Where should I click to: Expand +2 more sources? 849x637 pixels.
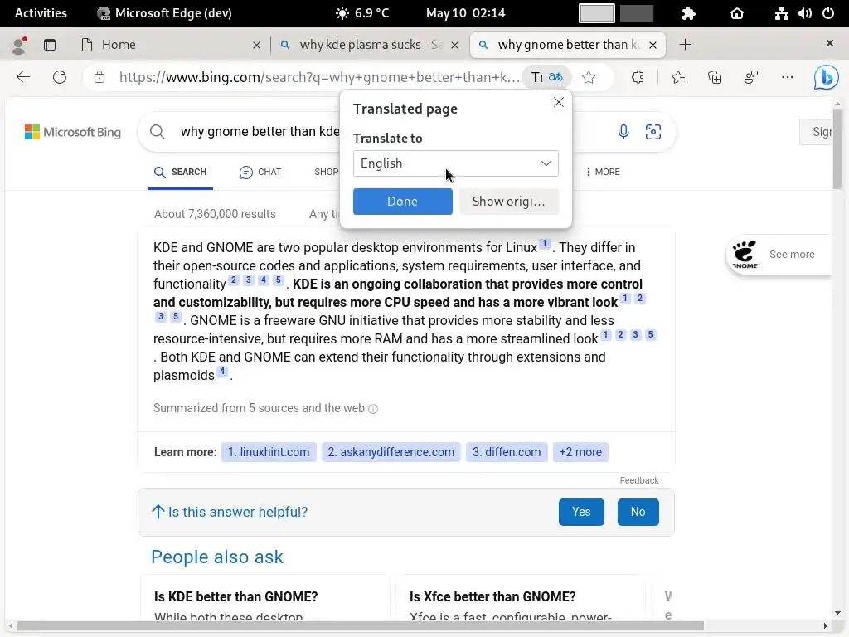click(580, 452)
